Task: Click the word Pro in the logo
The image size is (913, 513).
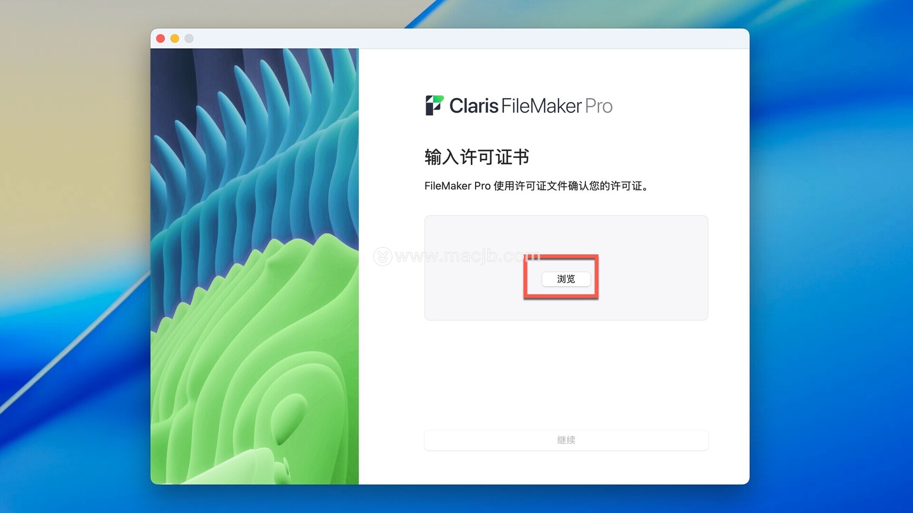Action: pos(599,106)
